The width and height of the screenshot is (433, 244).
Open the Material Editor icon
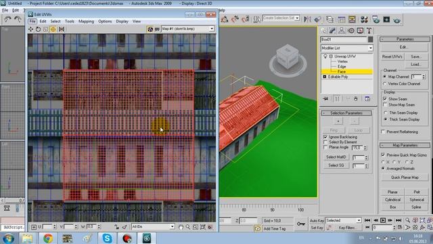click(x=364, y=19)
